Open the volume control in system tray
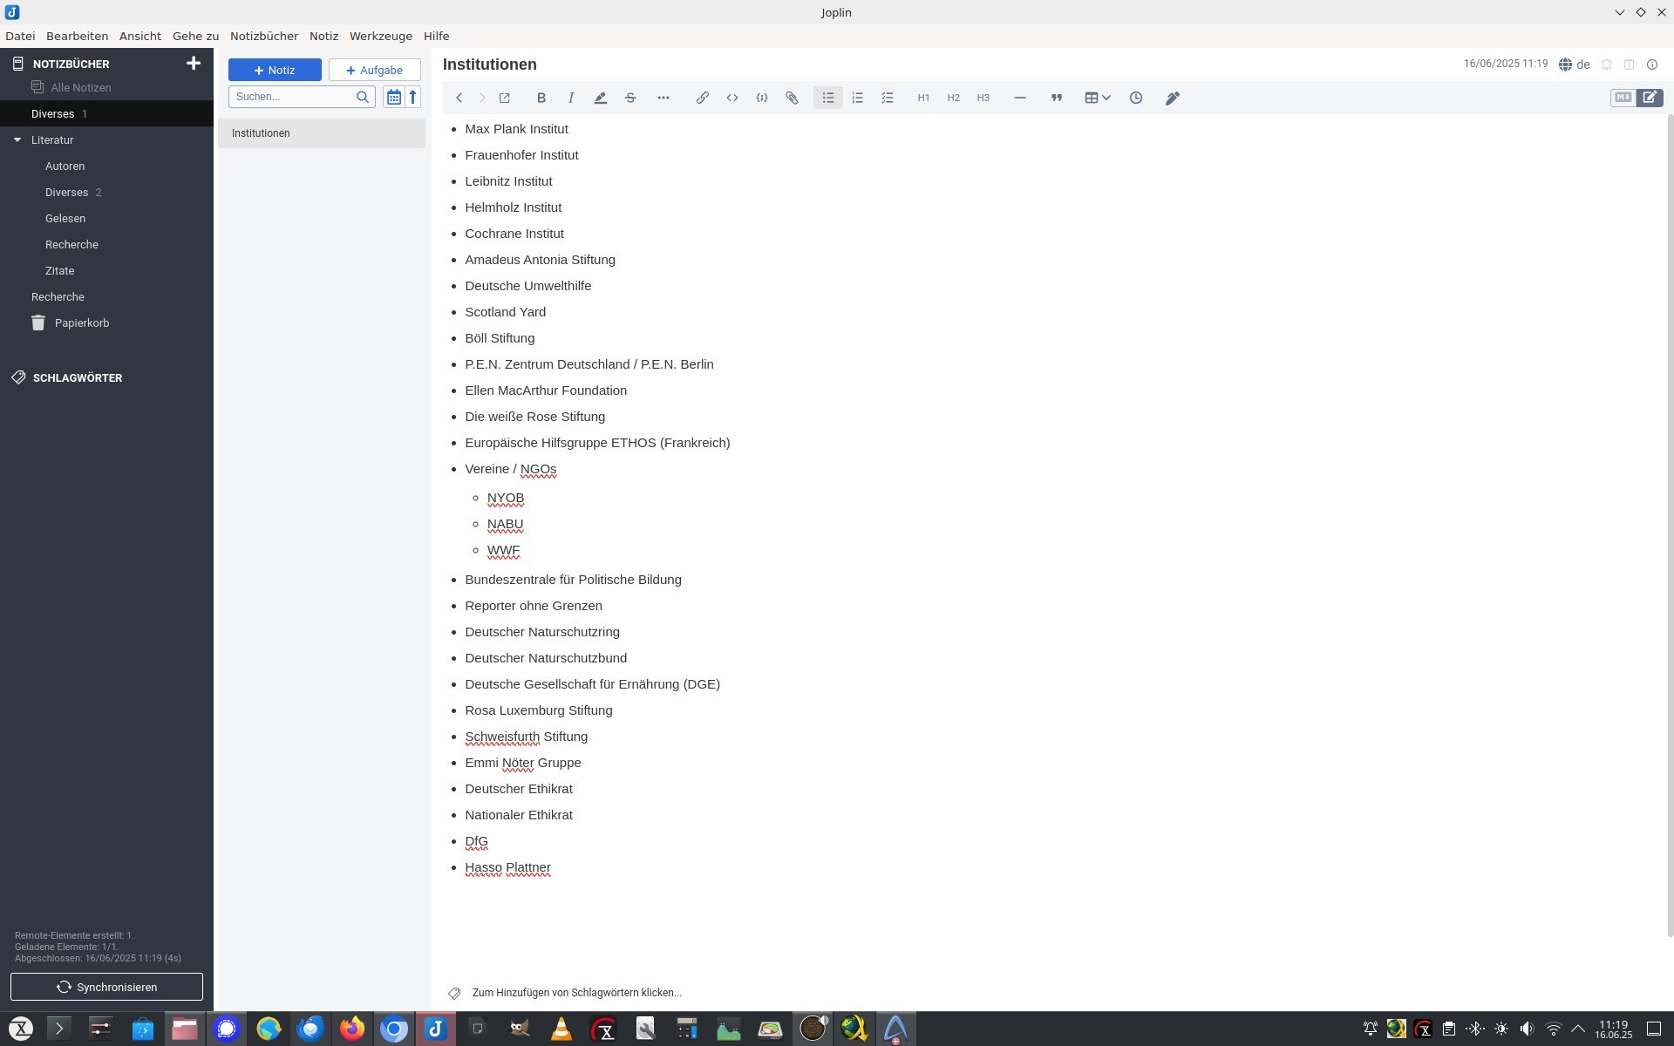The width and height of the screenshot is (1674, 1046). tap(1527, 1029)
